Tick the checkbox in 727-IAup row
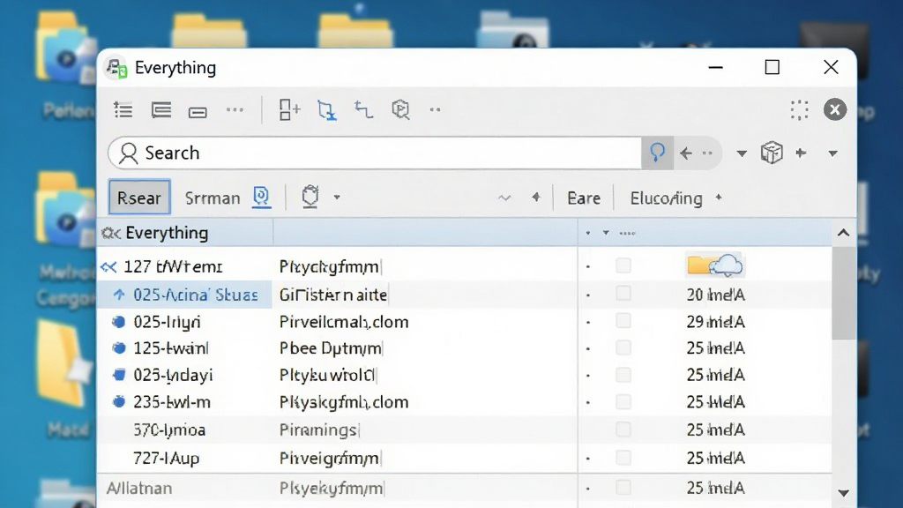Screen dimensions: 903x508 tap(623, 458)
